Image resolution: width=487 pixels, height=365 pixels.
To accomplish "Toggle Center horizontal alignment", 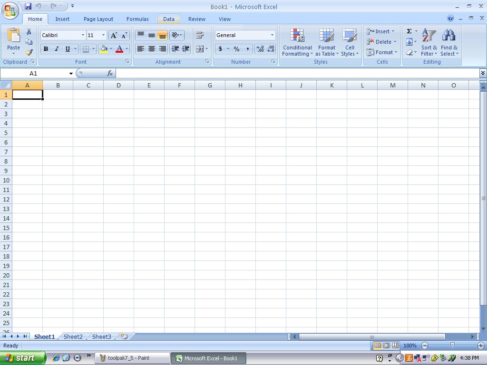I will click(151, 49).
